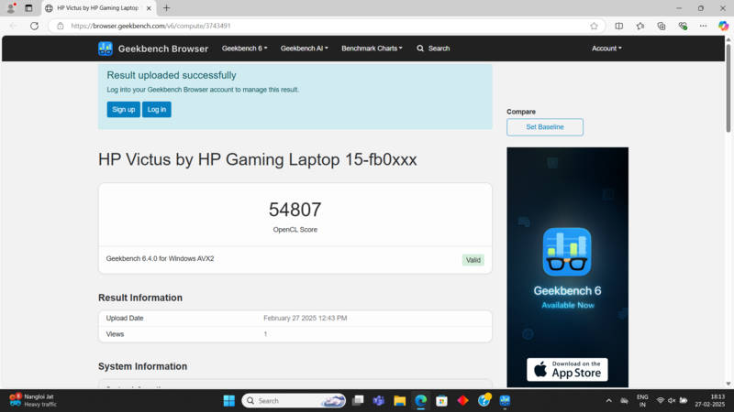Viewport: 734px width, 412px height.
Task: Open the Copilot icon in Edge
Action: [724, 26]
